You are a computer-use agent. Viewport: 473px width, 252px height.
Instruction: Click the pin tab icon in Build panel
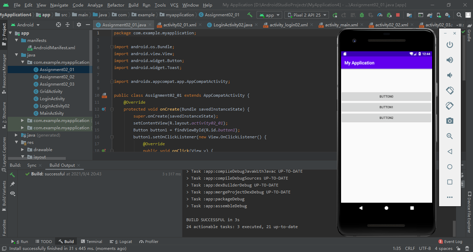(12, 184)
